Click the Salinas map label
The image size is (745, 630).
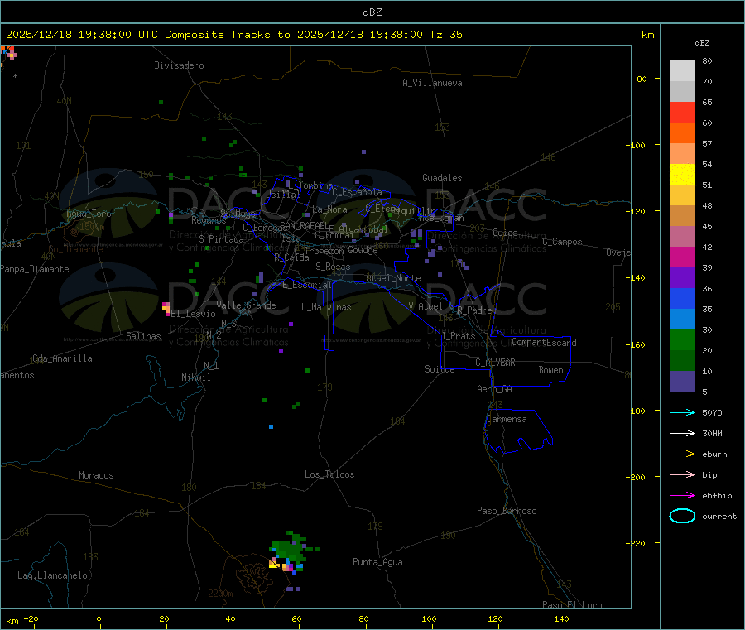[x=143, y=336]
